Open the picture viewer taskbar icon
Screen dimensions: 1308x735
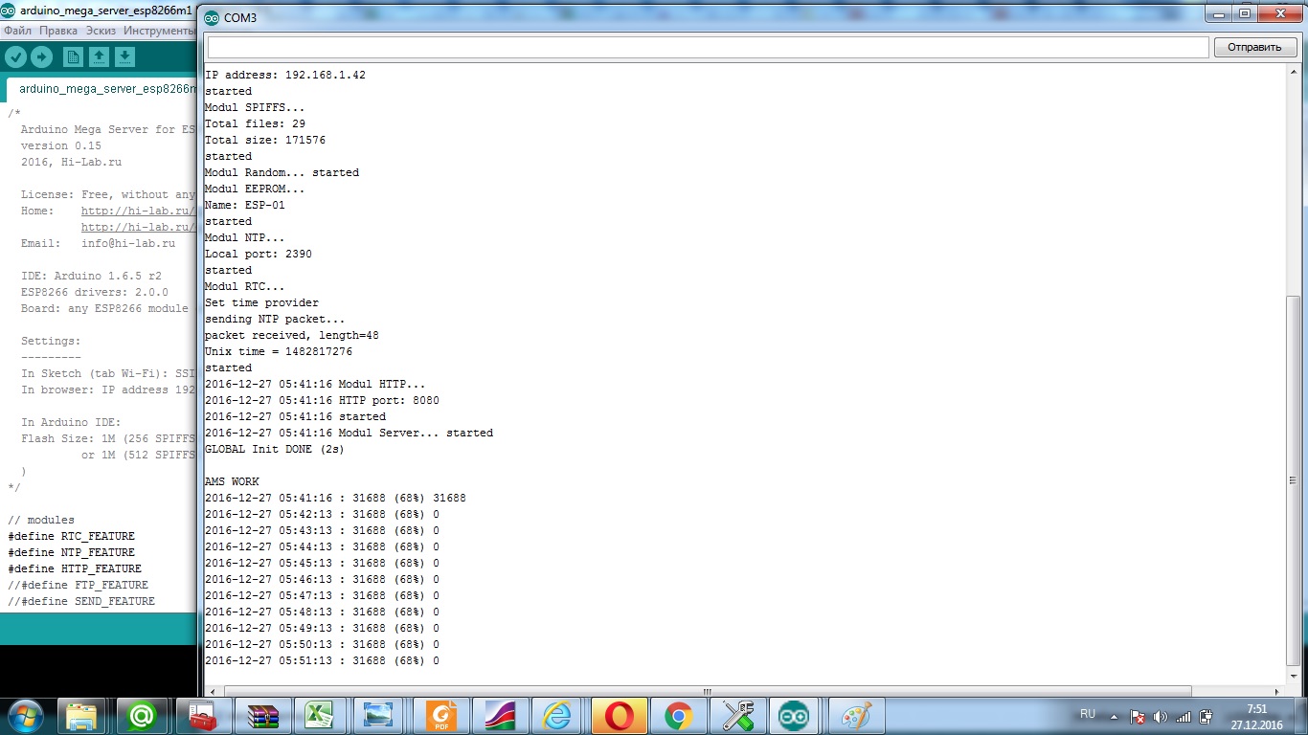tap(378, 716)
